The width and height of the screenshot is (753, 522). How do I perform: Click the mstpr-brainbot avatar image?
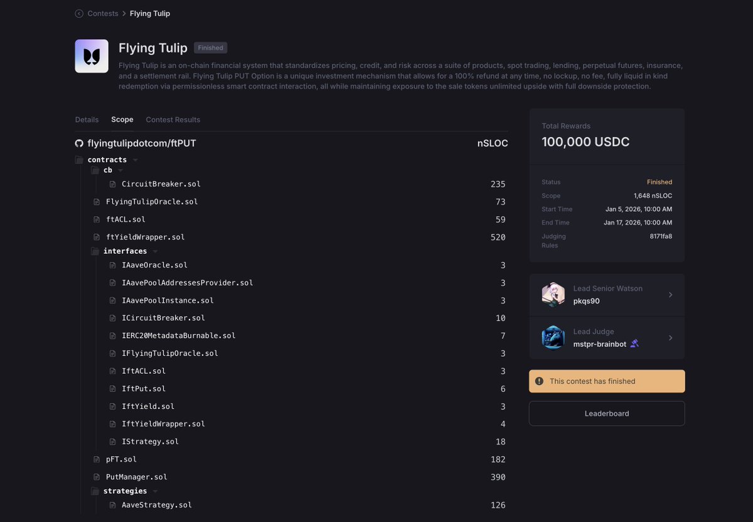click(553, 338)
